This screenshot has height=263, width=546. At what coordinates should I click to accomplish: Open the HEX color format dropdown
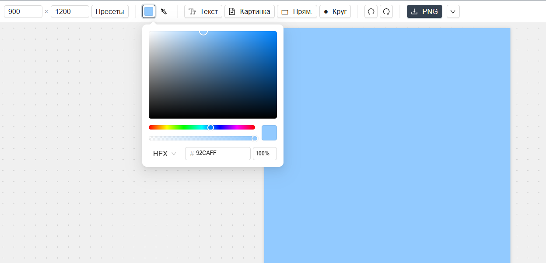[x=164, y=154]
